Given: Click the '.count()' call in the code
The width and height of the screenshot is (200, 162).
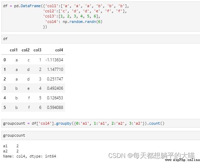Looking at the screenshot, I should tap(156, 123).
